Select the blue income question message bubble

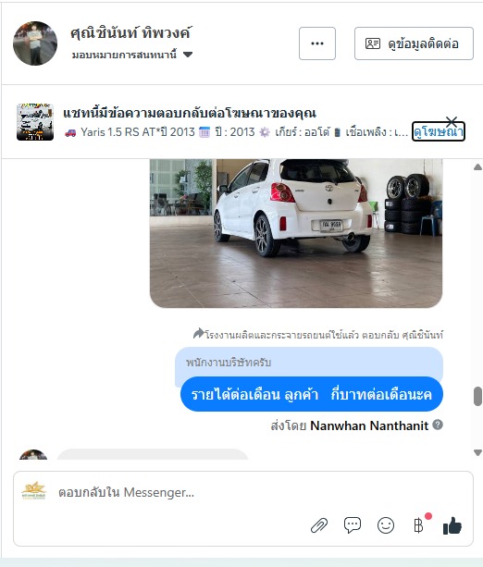pyautogui.click(x=312, y=394)
